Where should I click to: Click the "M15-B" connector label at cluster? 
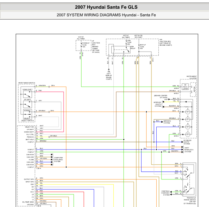pyautogui.click(x=176, y=88)
